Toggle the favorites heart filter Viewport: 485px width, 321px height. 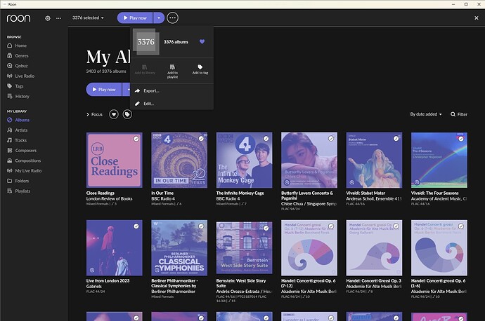click(x=114, y=114)
